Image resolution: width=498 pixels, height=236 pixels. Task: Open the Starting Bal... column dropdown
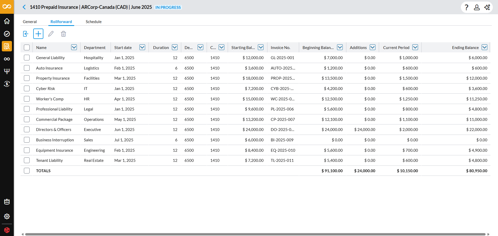pos(261,47)
